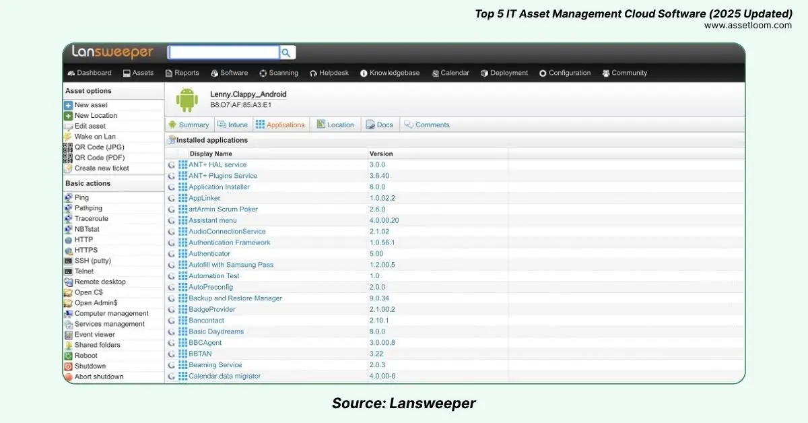Click version 3.6.40 of ANT+ Plugins Service

tap(379, 176)
